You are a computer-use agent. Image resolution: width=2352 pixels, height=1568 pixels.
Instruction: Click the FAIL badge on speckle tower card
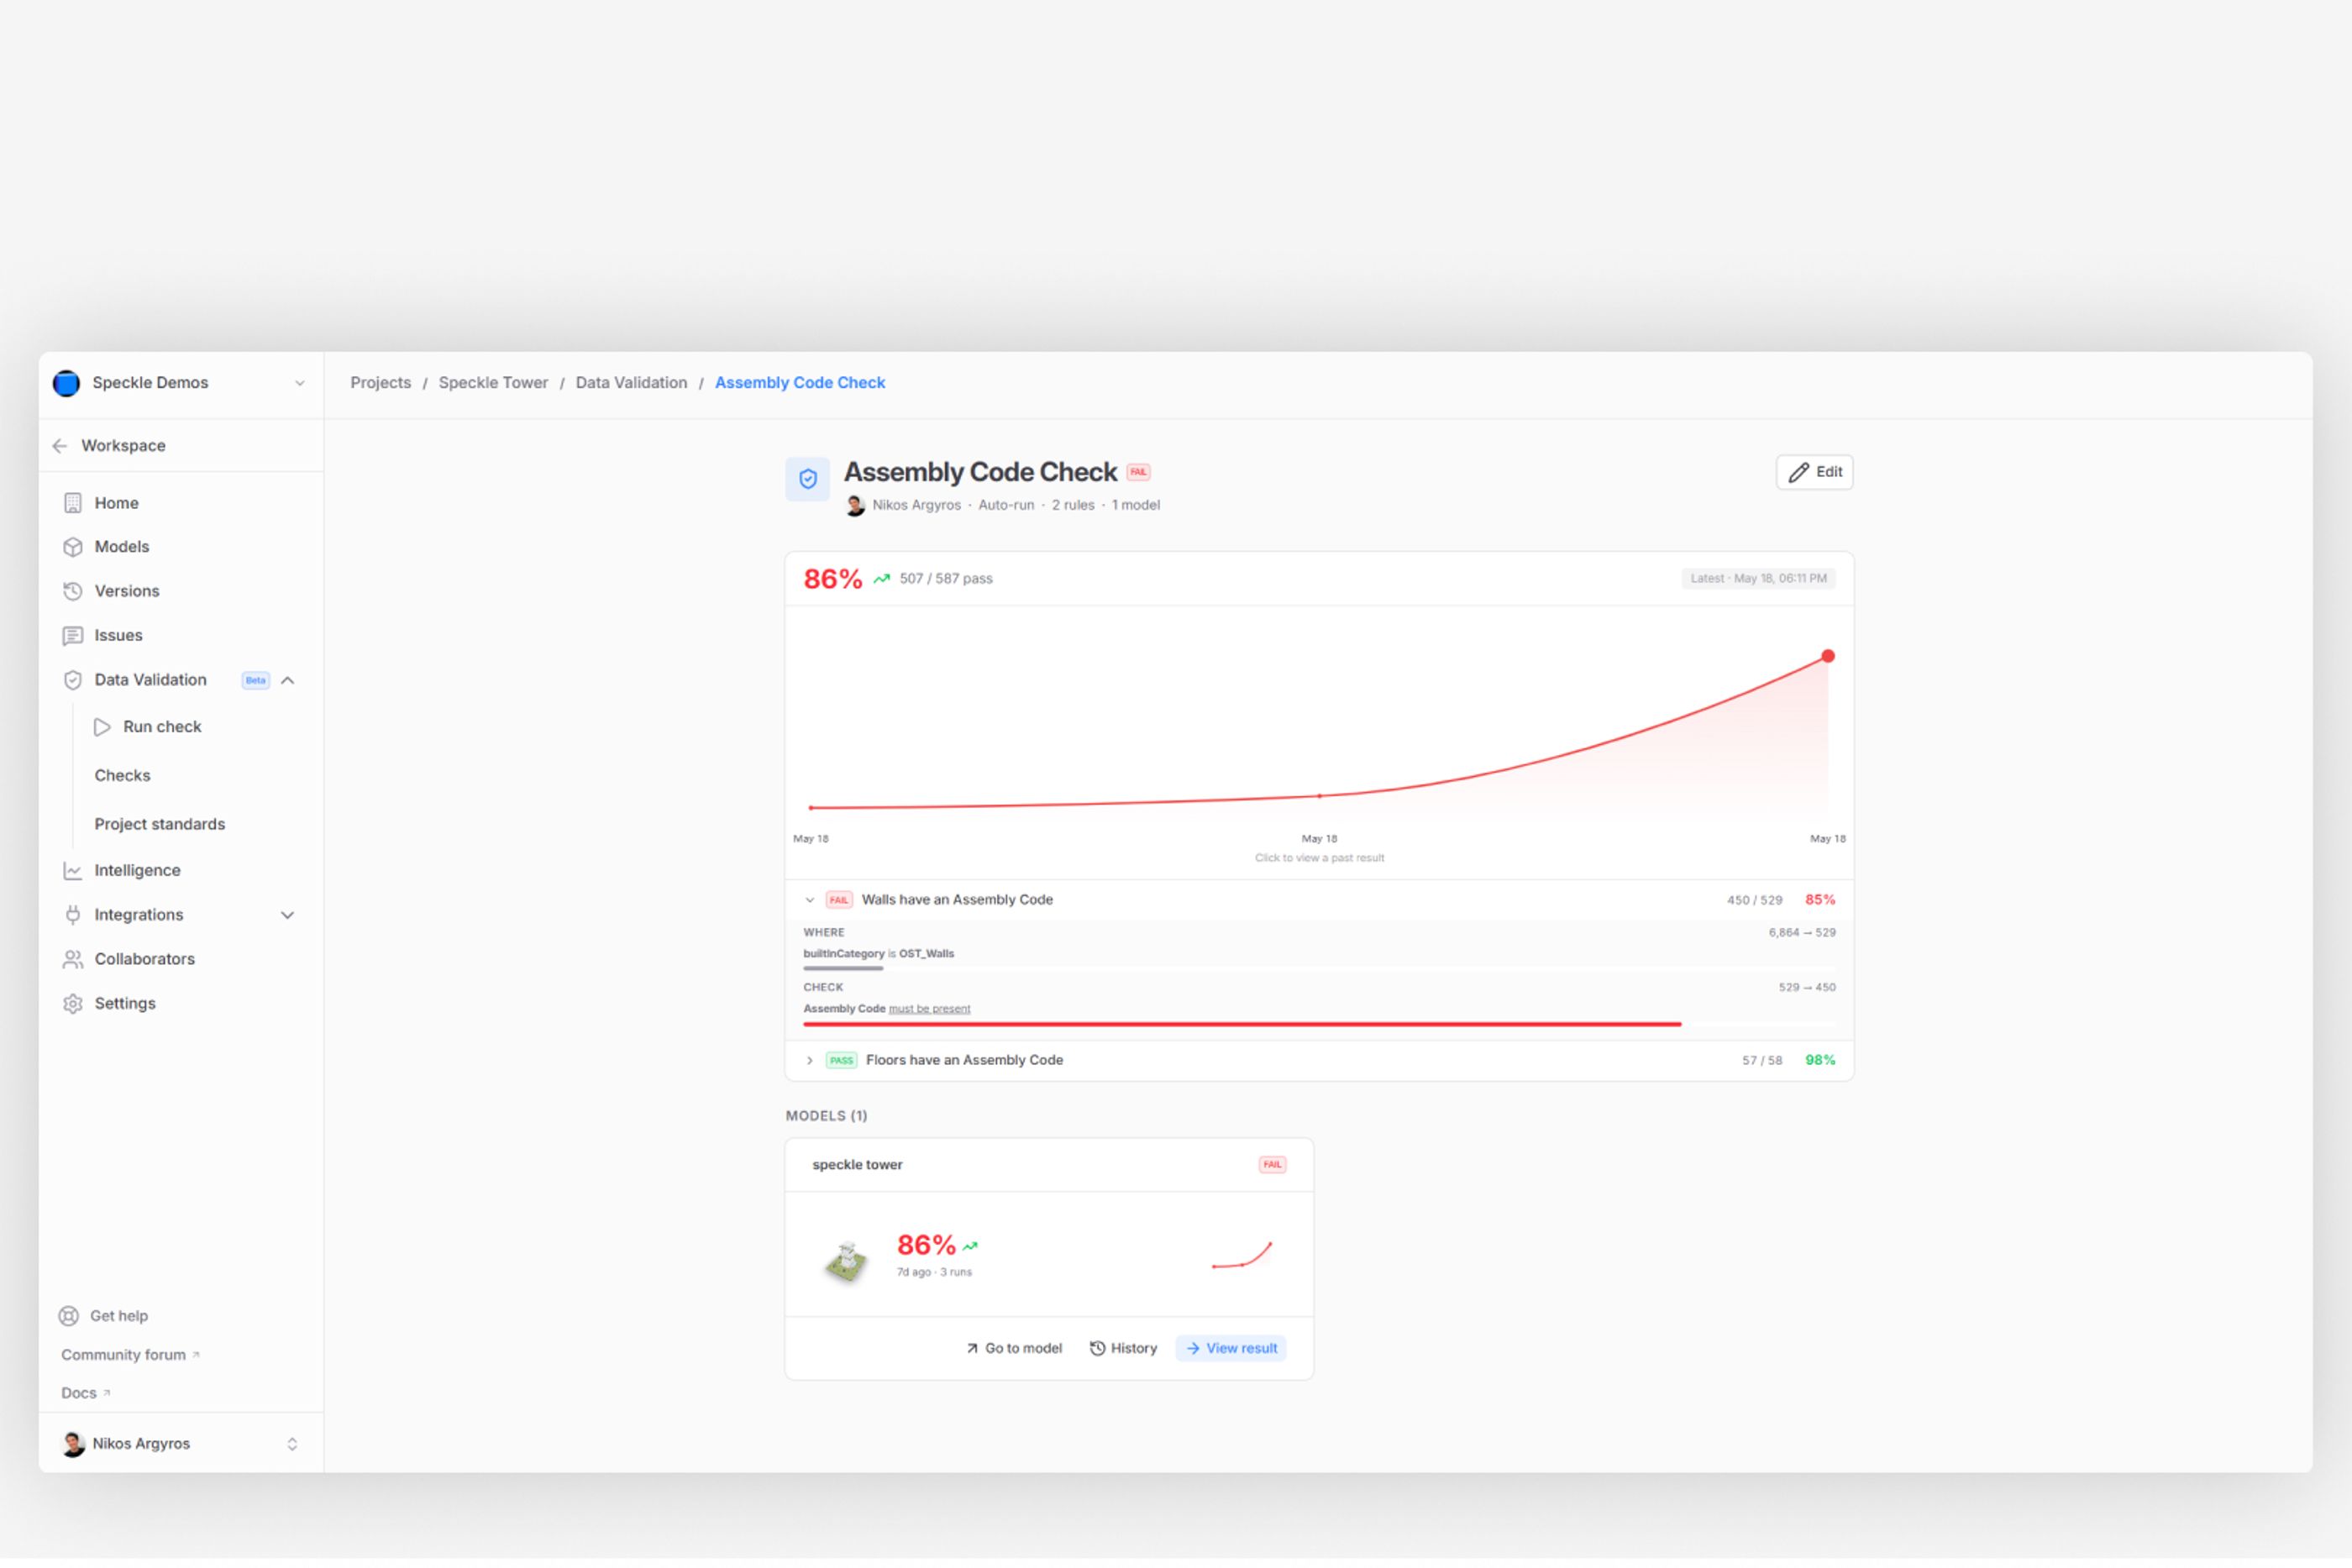click(1272, 1165)
